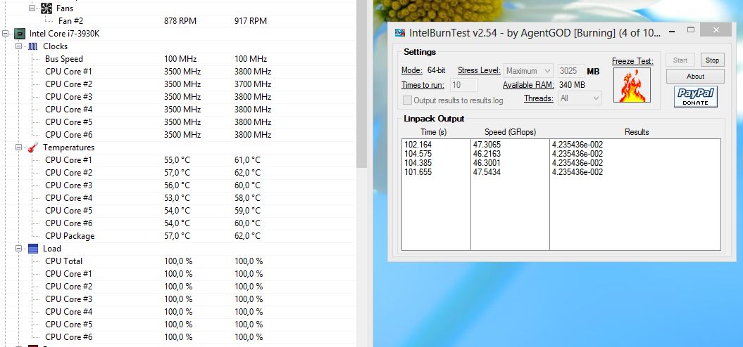Click the PayPal Donate image button
743x347 pixels.
click(x=695, y=96)
